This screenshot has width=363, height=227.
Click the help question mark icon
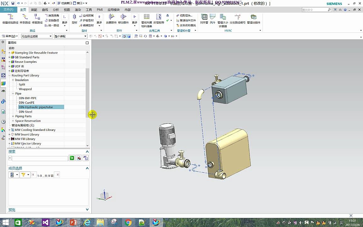coord(345,10)
